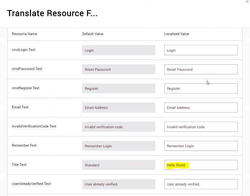The height and width of the screenshot is (196, 250).
Task: Edit the localized Hello World field for Title.Text
Action: pos(201,165)
